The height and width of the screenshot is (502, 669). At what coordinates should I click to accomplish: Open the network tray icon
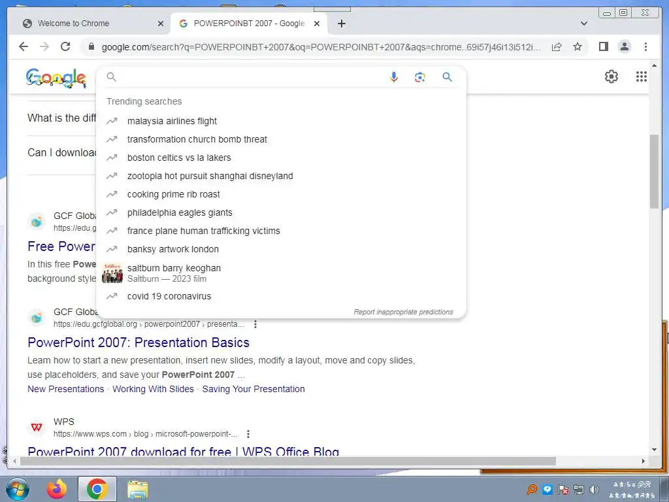pyautogui.click(x=579, y=489)
